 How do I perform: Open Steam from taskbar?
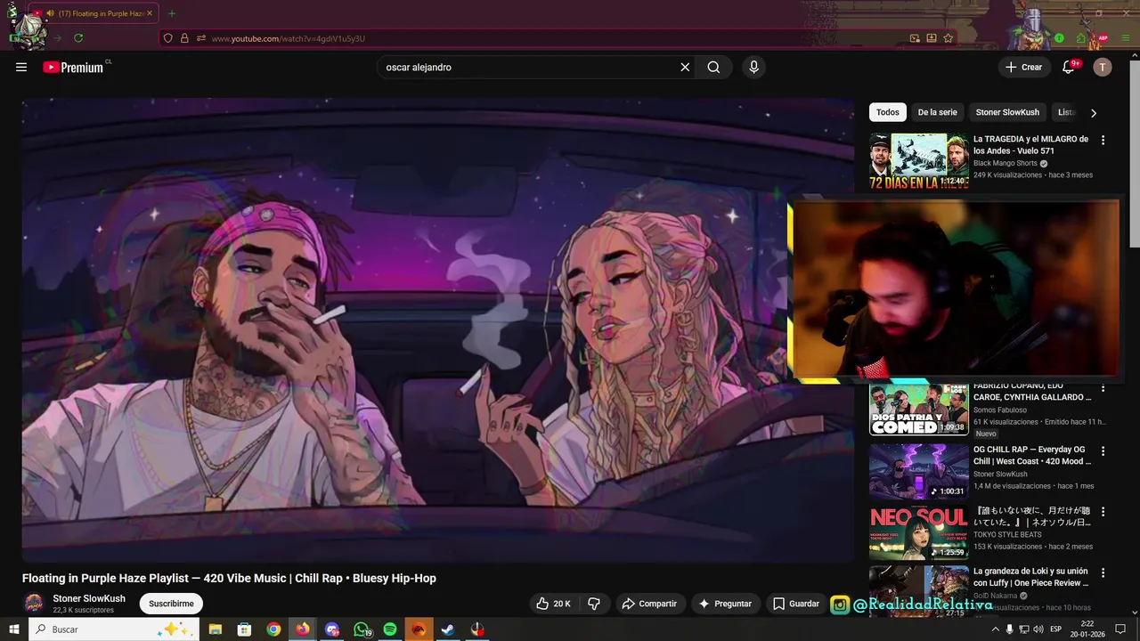(x=448, y=629)
